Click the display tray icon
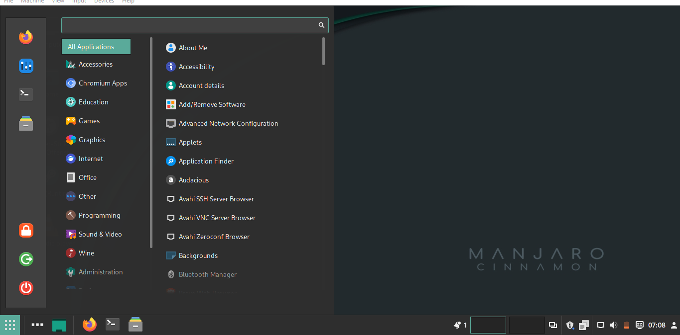 tap(601, 325)
